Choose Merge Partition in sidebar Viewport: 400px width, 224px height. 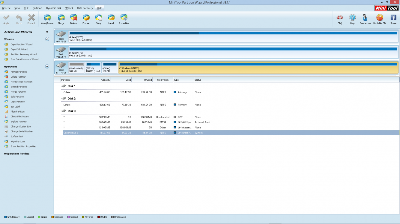(x=18, y=92)
